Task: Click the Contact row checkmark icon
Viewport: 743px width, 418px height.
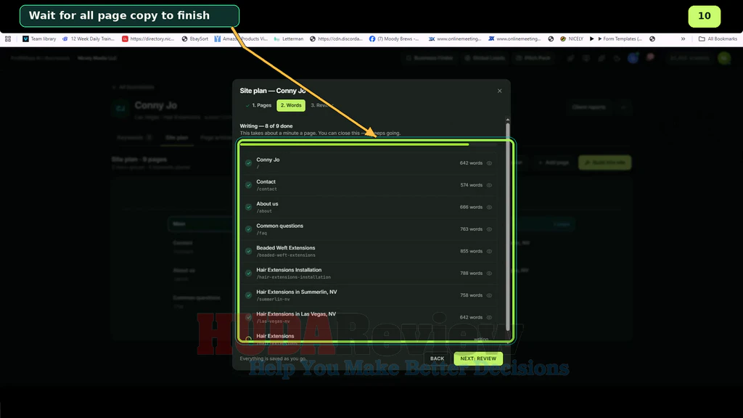Action: click(248, 185)
